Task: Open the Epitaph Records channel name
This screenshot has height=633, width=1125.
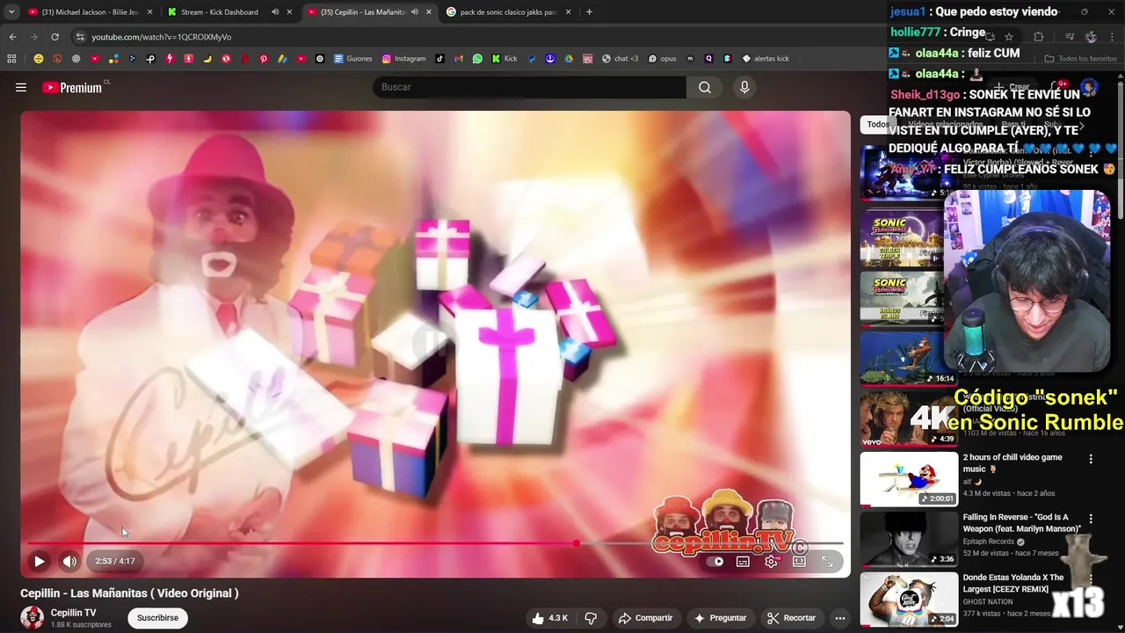Action: tap(990, 542)
